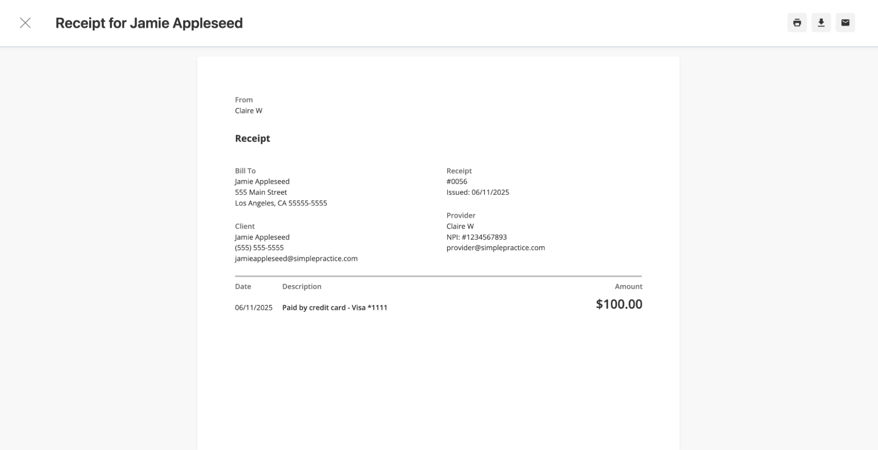The image size is (878, 450).
Task: Download the receipt with the download icon
Action: (821, 23)
